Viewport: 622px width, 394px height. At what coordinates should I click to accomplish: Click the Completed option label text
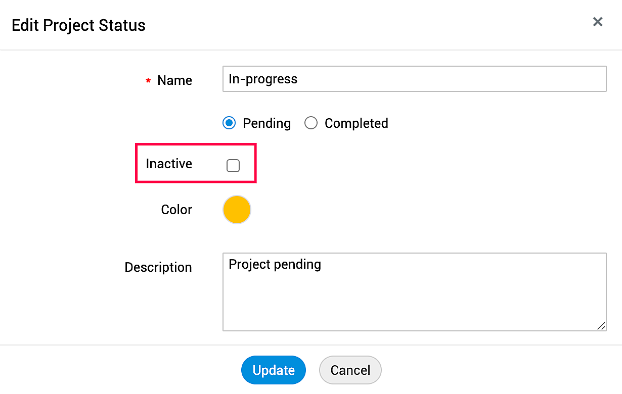(356, 123)
